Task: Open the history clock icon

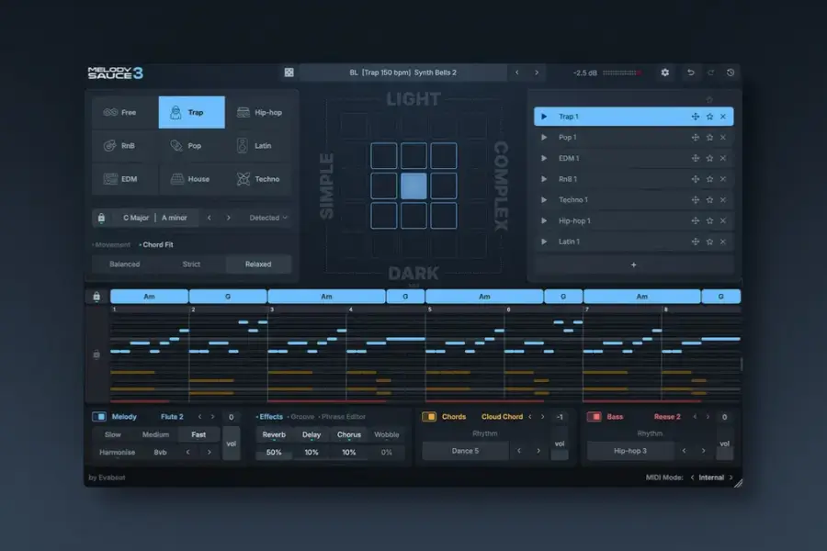Action: [x=731, y=73]
